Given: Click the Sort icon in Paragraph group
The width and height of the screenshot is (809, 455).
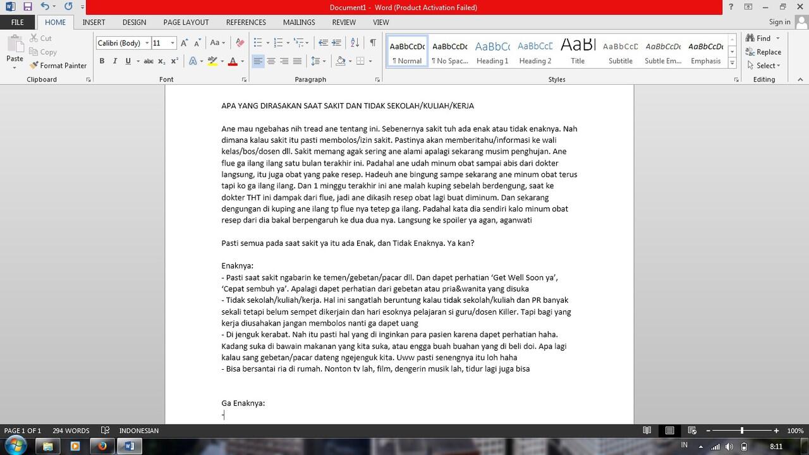Looking at the screenshot, I should click(x=355, y=43).
